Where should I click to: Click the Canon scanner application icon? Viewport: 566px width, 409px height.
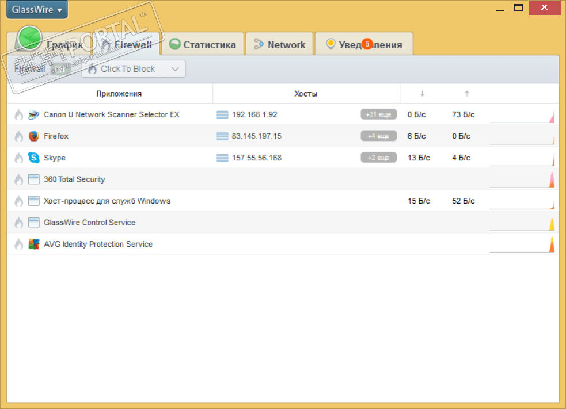point(33,114)
